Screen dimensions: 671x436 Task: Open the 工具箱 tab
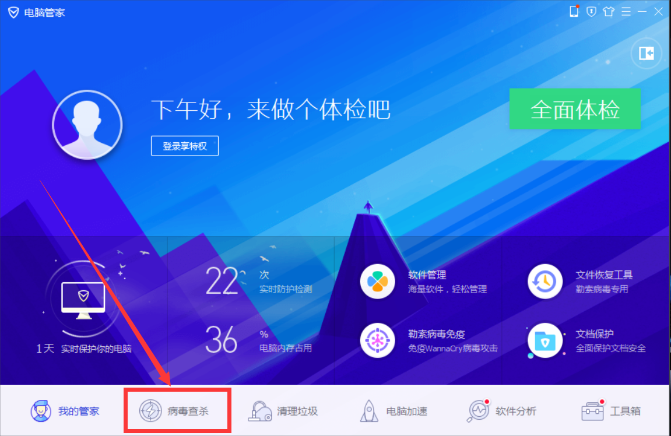(611, 411)
